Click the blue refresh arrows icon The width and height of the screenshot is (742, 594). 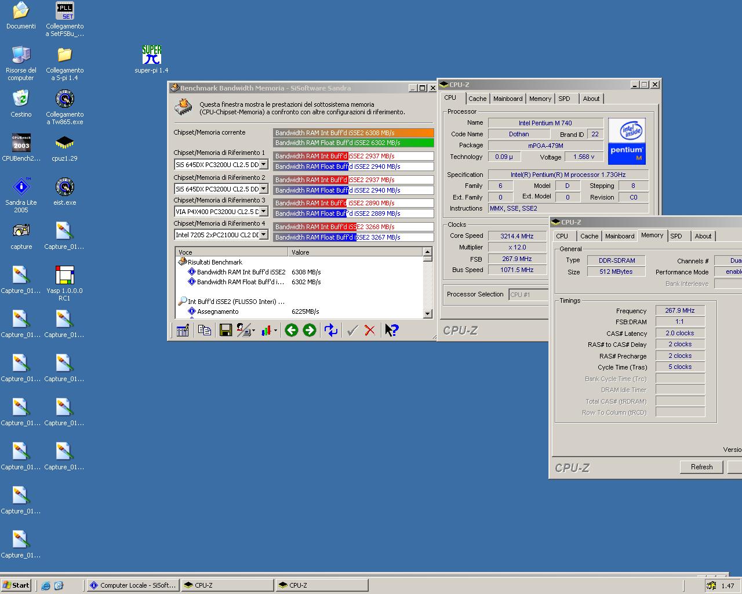pyautogui.click(x=331, y=330)
